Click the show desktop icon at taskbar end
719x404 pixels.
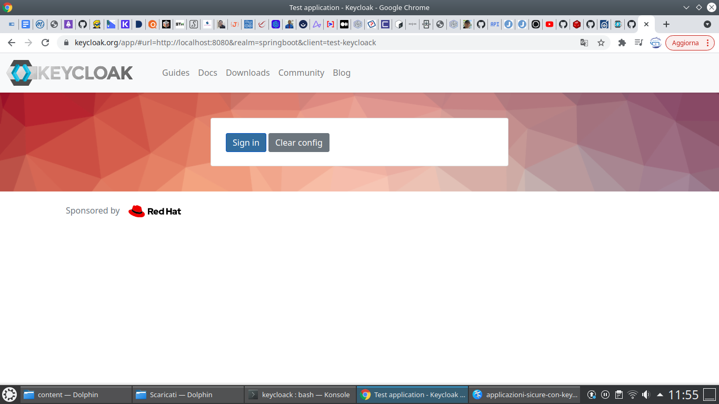pos(710,395)
